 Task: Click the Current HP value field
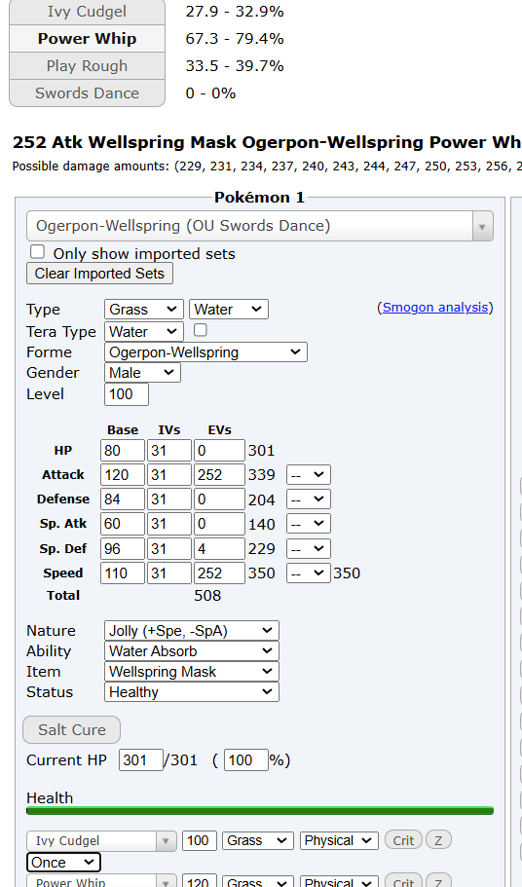pos(141,759)
